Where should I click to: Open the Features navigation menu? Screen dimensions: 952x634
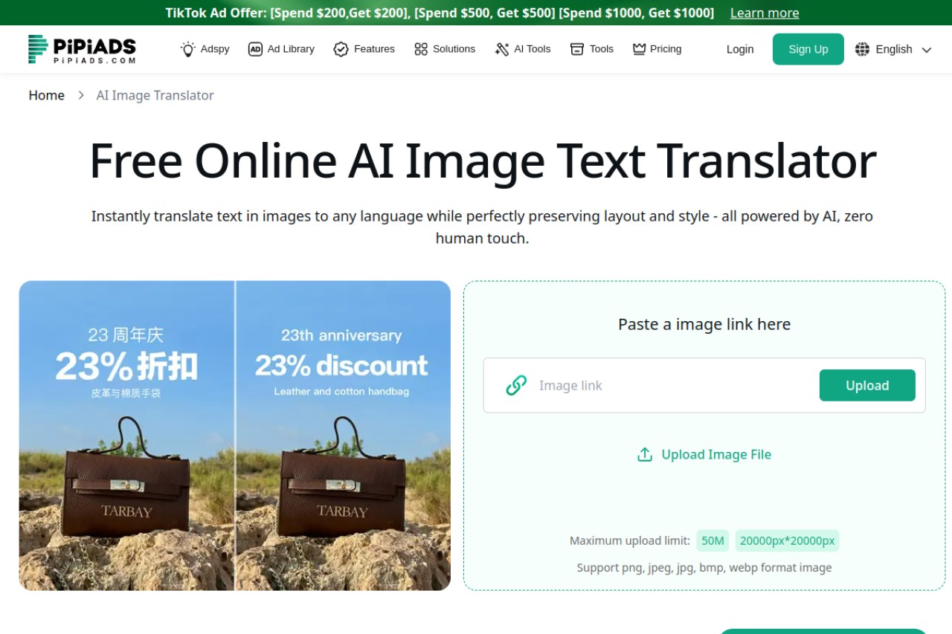pos(364,49)
